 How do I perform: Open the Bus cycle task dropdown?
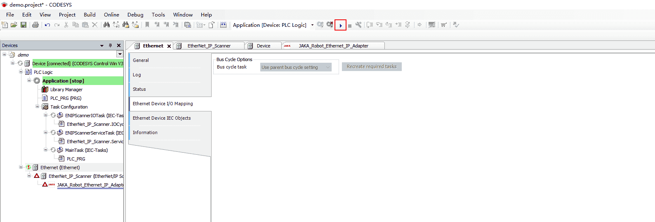click(x=296, y=67)
